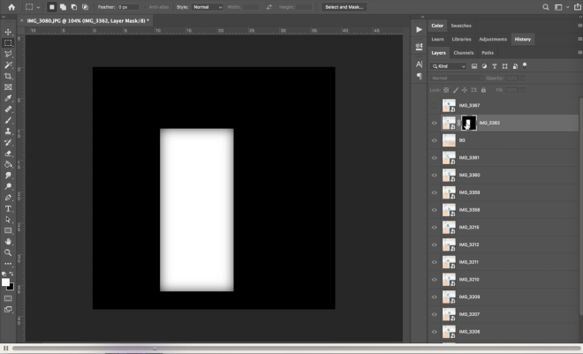Viewport: 583px width, 354px height.
Task: Click the Select and Mask button
Action: click(x=344, y=7)
